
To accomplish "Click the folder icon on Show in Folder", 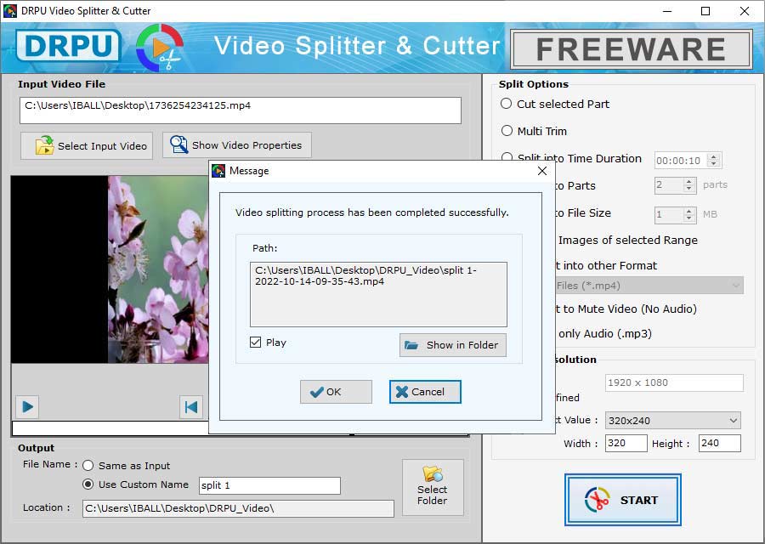I will click(x=411, y=345).
